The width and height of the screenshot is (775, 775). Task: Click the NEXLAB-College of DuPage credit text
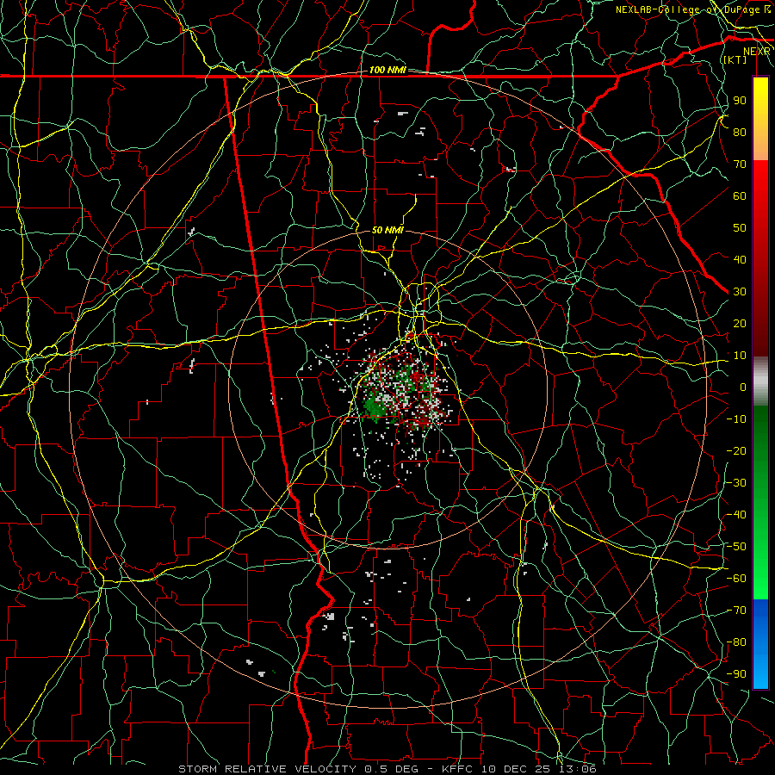(692, 9)
